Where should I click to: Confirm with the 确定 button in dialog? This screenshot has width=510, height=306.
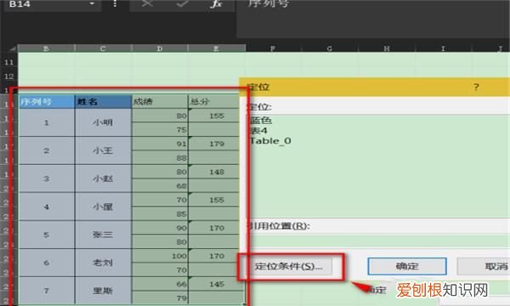(407, 266)
